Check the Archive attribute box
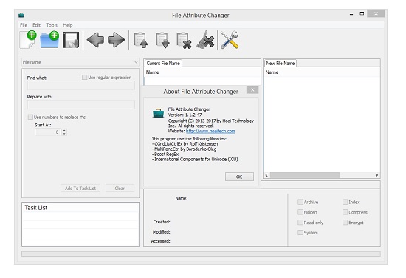 (300, 202)
